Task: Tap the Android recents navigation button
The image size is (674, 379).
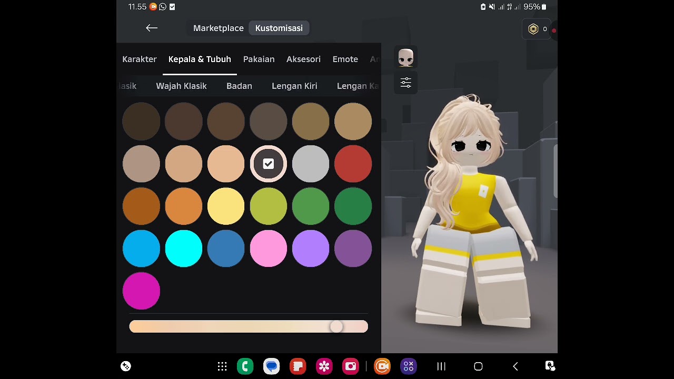Action: pyautogui.click(x=441, y=366)
